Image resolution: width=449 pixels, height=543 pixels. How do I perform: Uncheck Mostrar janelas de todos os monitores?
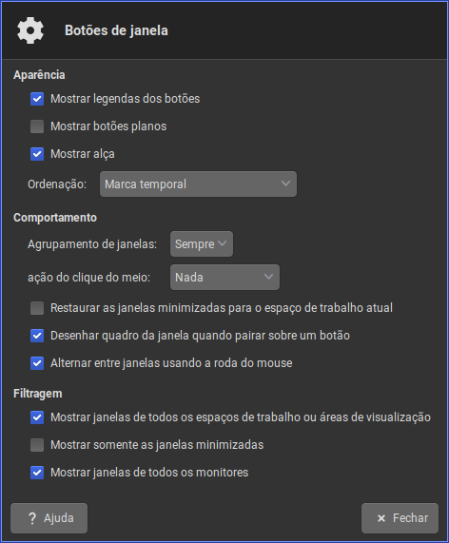(x=37, y=473)
